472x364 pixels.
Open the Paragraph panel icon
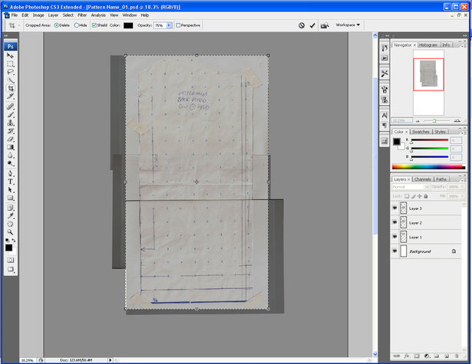(x=385, y=125)
